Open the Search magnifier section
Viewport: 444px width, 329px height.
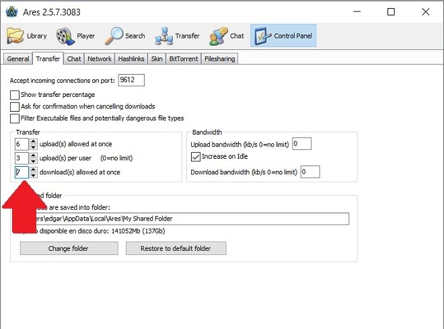pyautogui.click(x=125, y=36)
